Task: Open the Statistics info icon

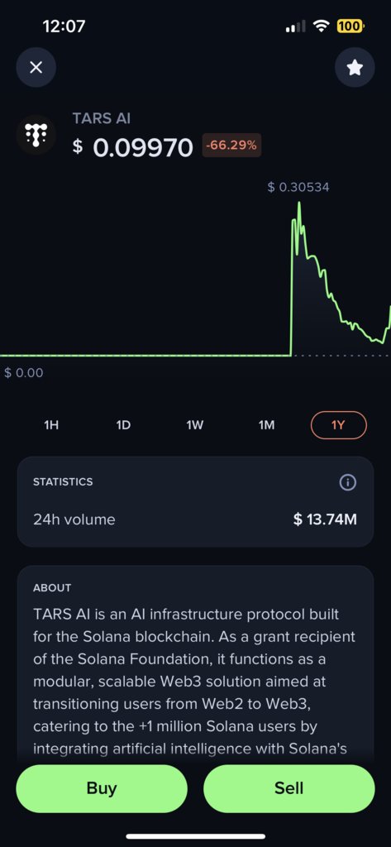Action: pyautogui.click(x=347, y=482)
